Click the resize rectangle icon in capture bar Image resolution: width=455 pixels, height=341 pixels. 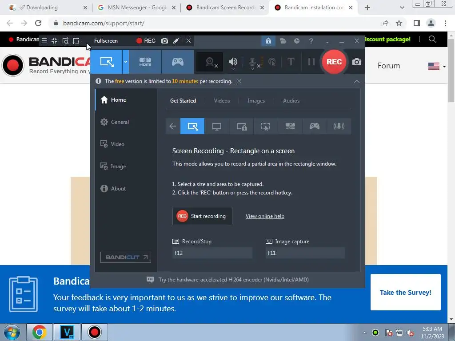pyautogui.click(x=76, y=41)
